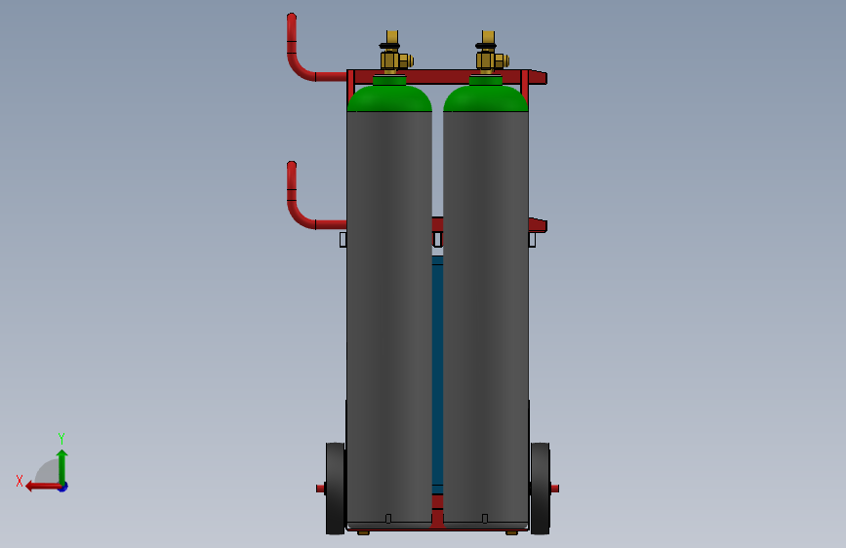Pick the blue tank between the cylinders

[x=437, y=372]
